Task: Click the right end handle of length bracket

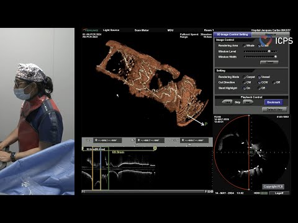Action: [x=155, y=148]
